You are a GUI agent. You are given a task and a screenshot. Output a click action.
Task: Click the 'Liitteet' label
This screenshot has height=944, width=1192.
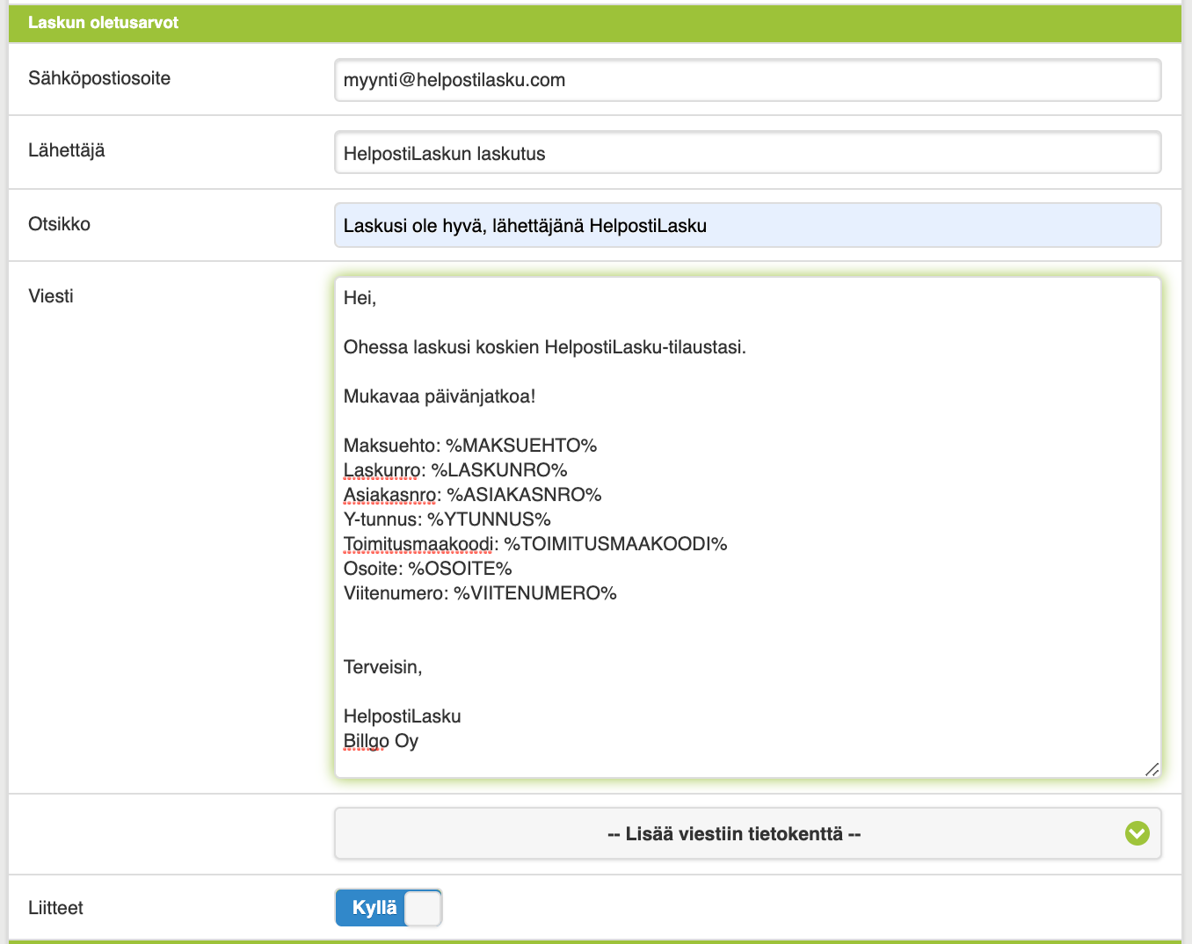55,908
